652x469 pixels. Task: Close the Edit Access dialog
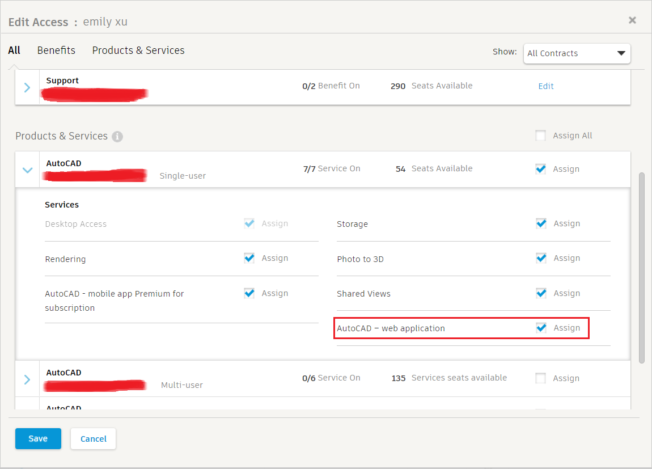[632, 20]
